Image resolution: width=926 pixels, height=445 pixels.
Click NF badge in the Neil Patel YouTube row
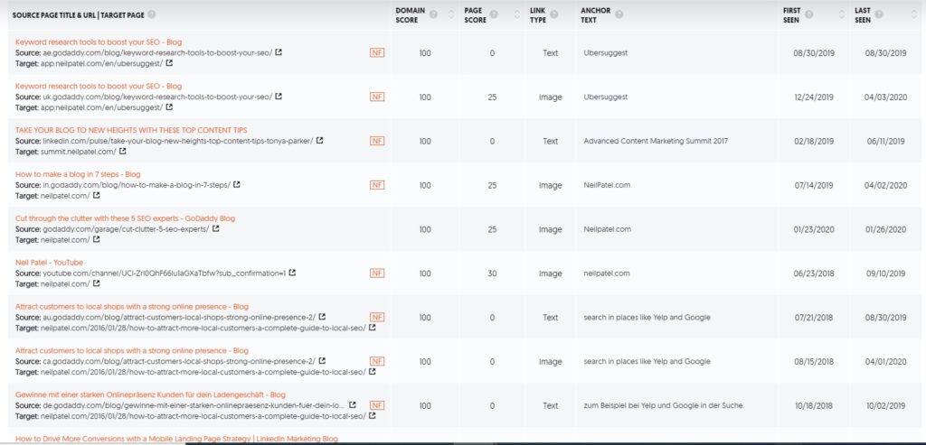click(377, 273)
